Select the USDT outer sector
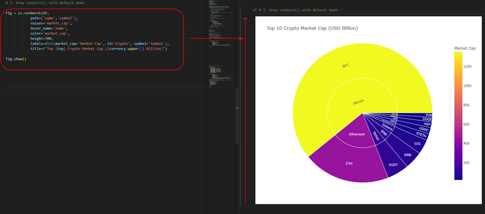The height and width of the screenshot is (214, 485). pyautogui.click(x=393, y=165)
